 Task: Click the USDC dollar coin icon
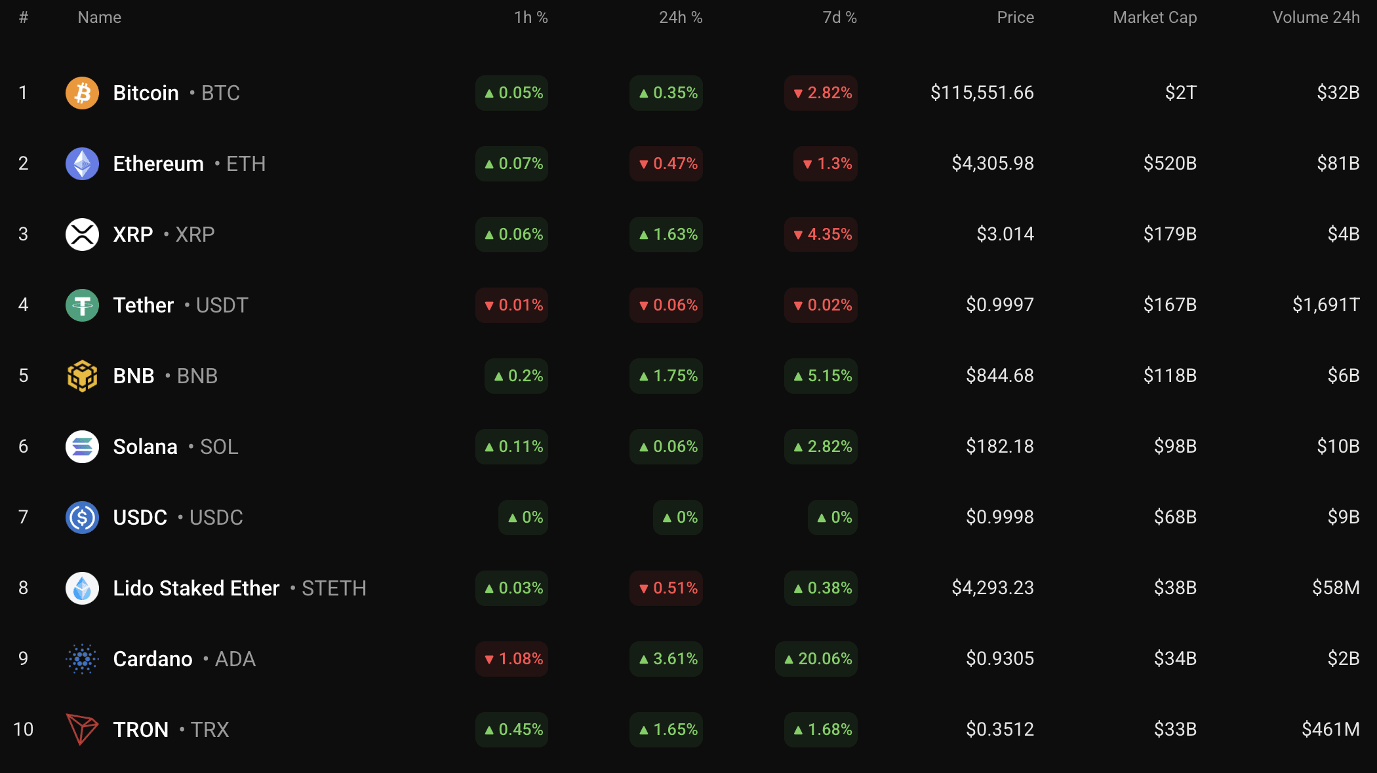pyautogui.click(x=81, y=518)
